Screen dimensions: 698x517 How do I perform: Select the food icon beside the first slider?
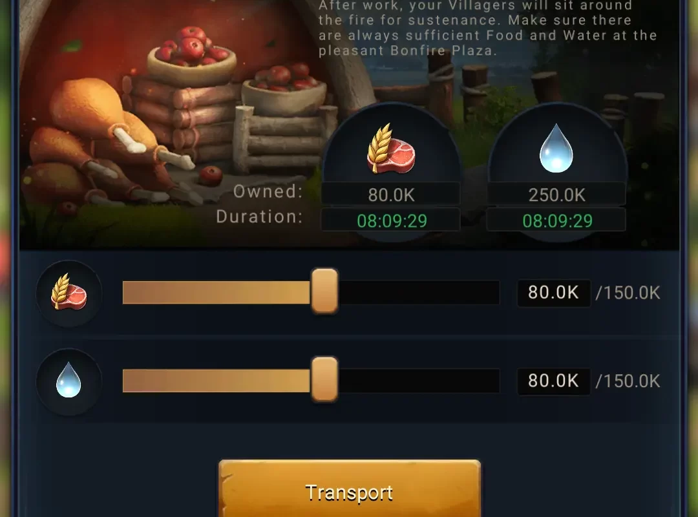[69, 293]
